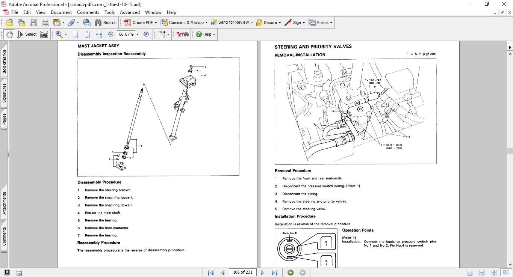Enable Continuous Facing page layout

[494, 272]
